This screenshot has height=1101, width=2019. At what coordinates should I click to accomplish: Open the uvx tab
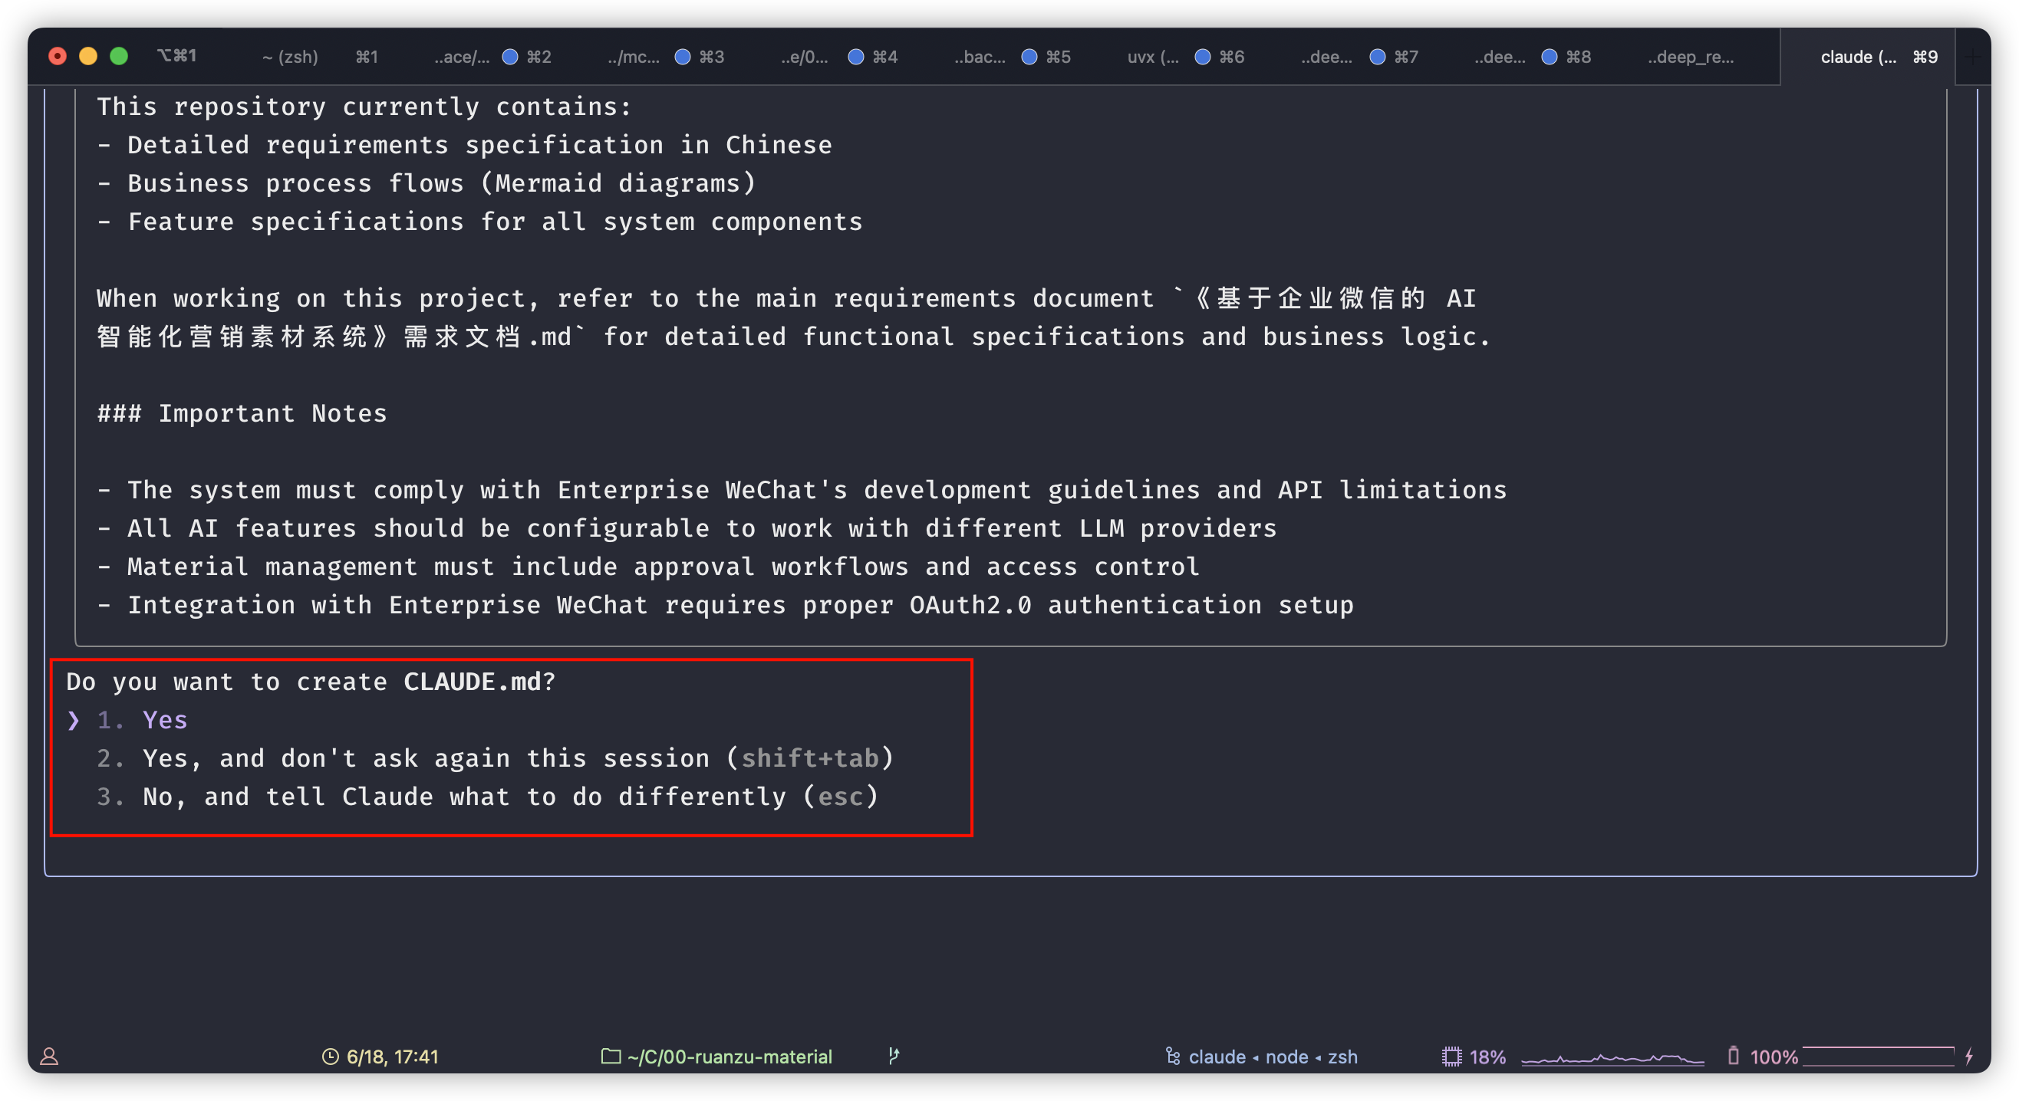1152,57
